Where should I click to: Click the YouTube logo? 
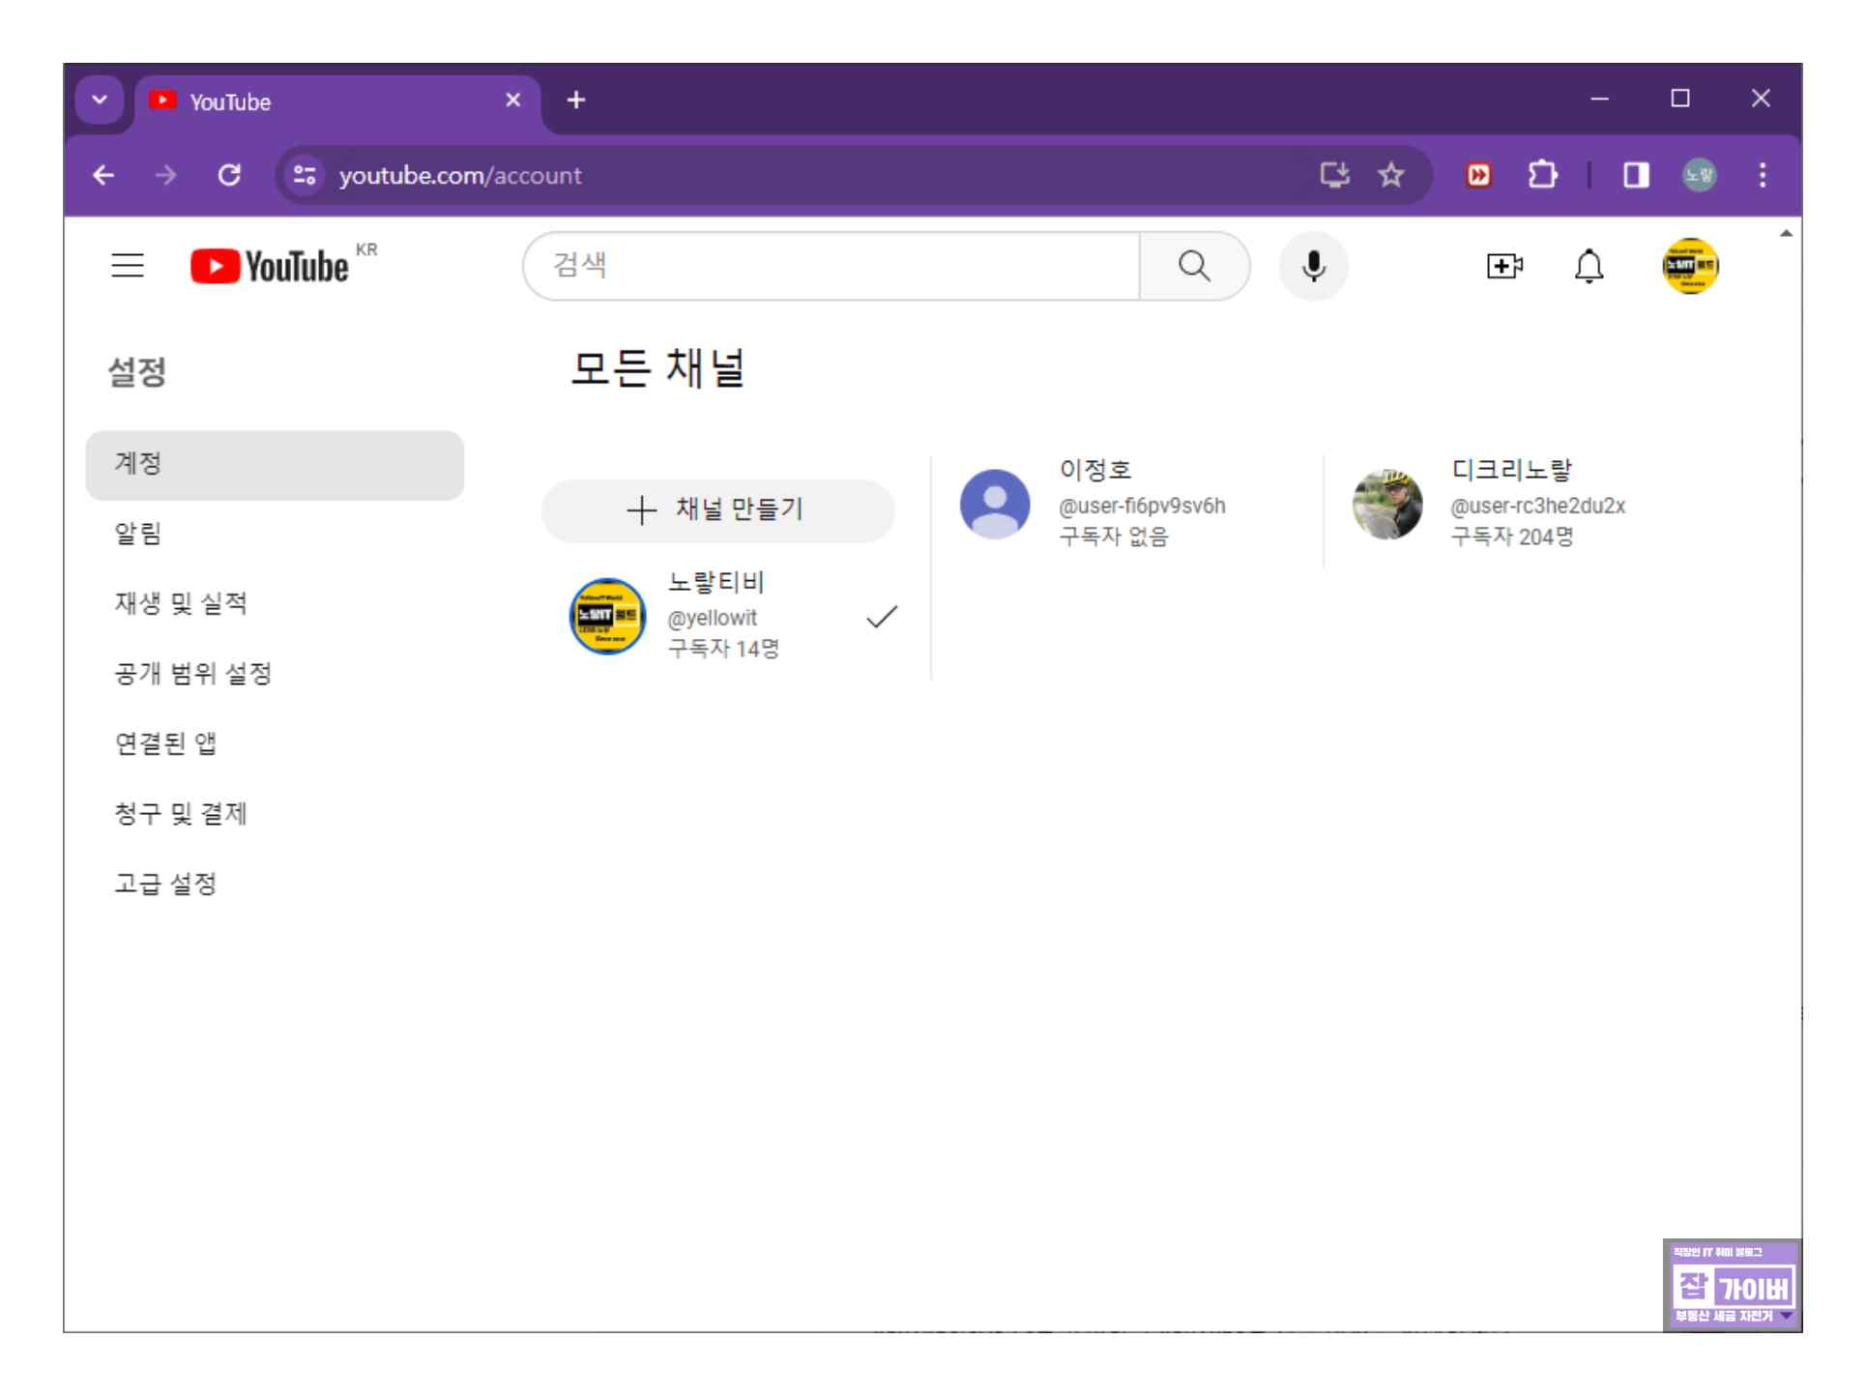[x=270, y=266]
